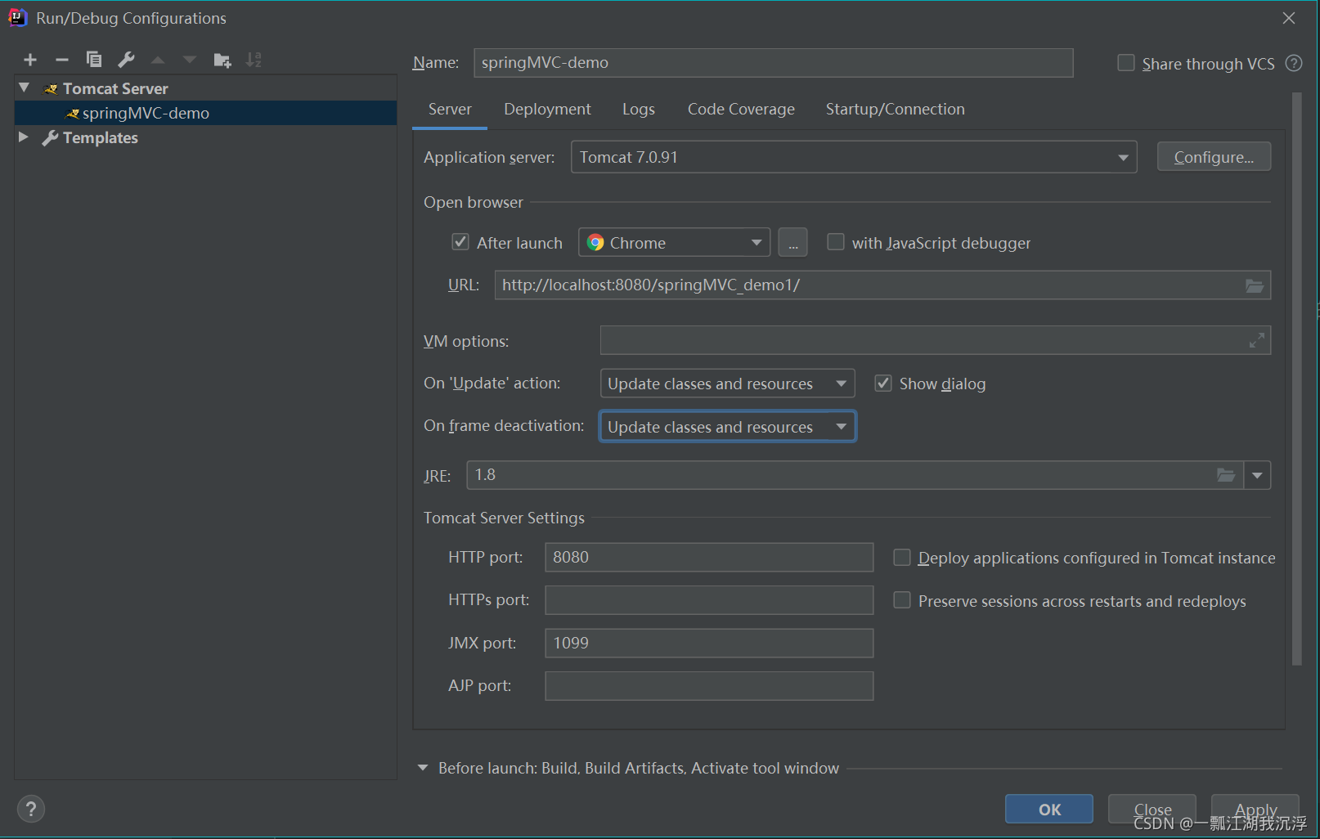
Task: Click browser ellipsis button
Action: [792, 242]
